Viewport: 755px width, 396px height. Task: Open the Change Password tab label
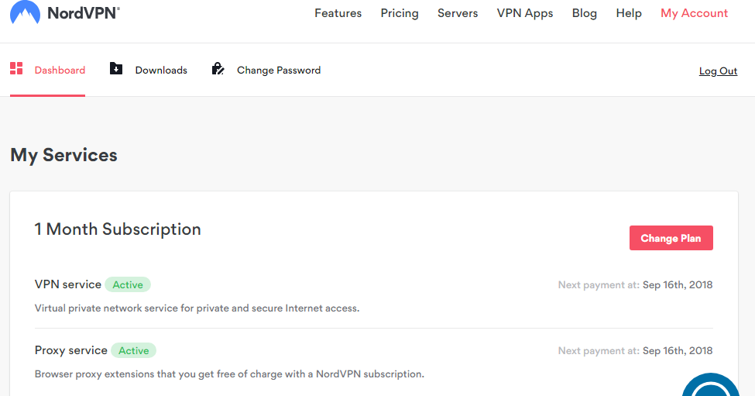[279, 70]
